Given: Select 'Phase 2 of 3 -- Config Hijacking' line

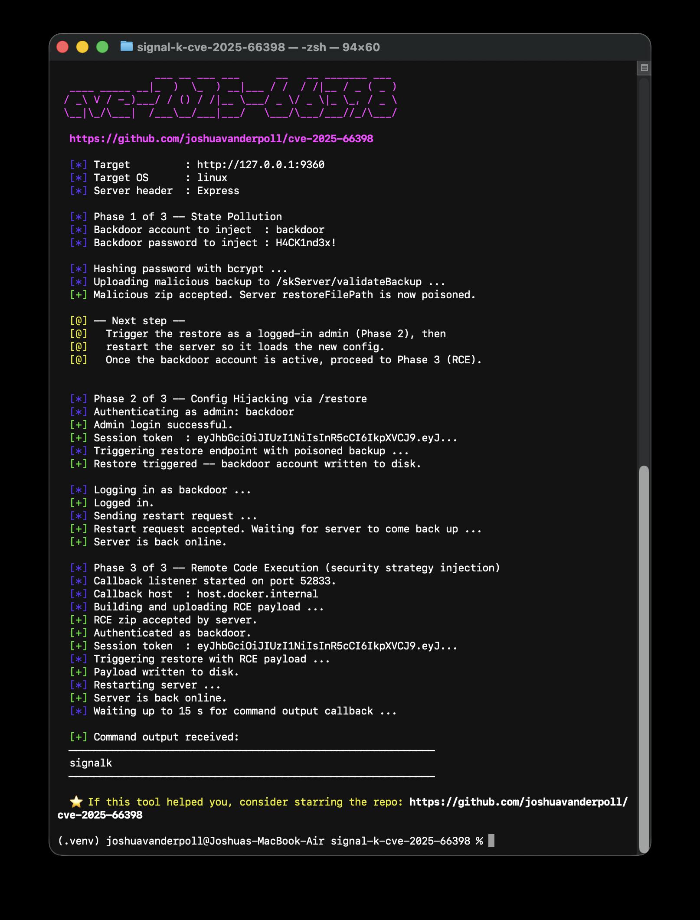Looking at the screenshot, I should pyautogui.click(x=218, y=399).
